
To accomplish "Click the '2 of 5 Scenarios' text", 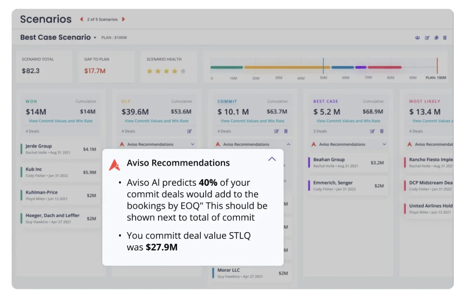I will tap(102, 20).
